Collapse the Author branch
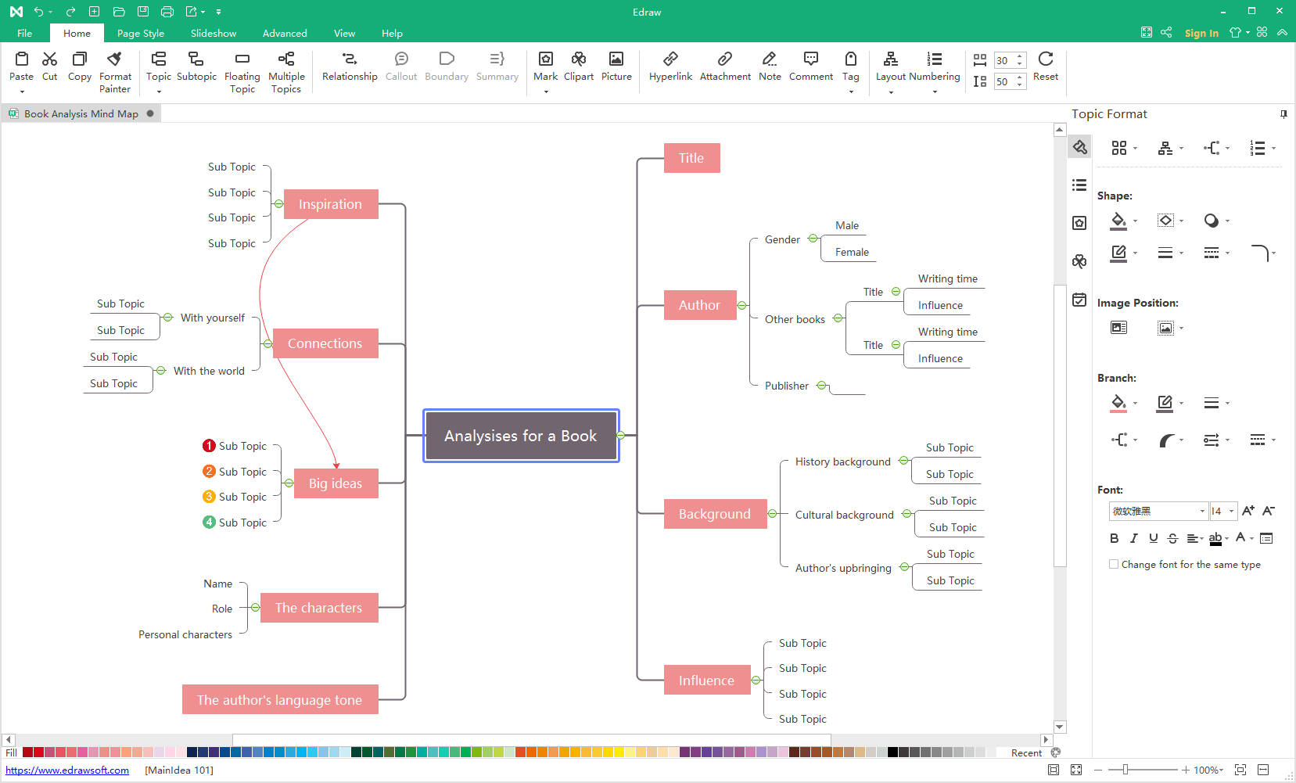Viewport: 1296px width, 783px height. tap(742, 305)
